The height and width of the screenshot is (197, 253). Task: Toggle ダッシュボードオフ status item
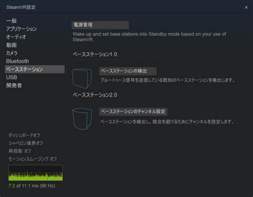tap(24, 135)
